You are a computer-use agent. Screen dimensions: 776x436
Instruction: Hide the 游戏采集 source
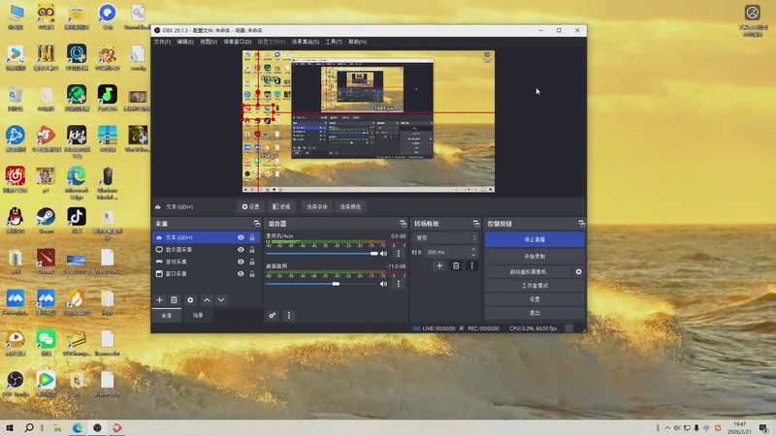241,262
